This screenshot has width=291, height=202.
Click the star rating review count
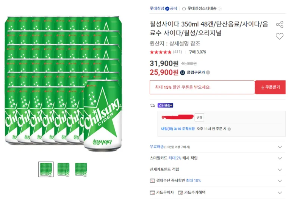tap(177, 52)
